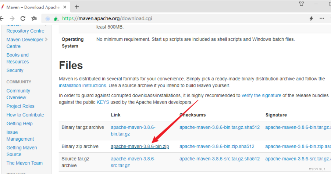
Task: Open a new browser tab
Action: click(77, 7)
